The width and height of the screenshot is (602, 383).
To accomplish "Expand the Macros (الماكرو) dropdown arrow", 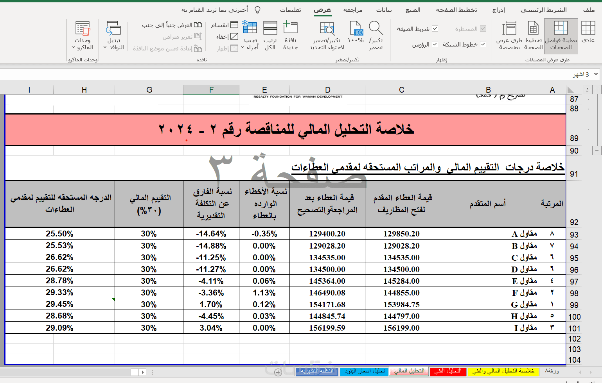I will pyautogui.click(x=73, y=48).
